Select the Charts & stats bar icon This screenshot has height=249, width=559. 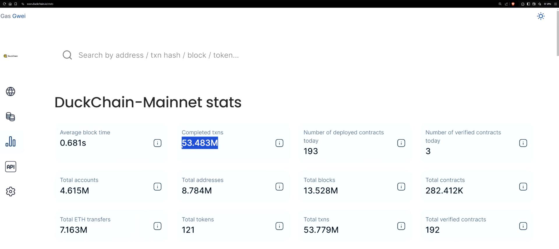click(10, 142)
